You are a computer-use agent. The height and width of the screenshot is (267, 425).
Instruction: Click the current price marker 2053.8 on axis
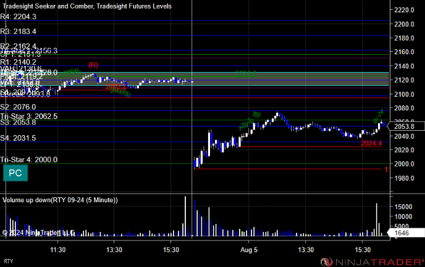(x=406, y=126)
